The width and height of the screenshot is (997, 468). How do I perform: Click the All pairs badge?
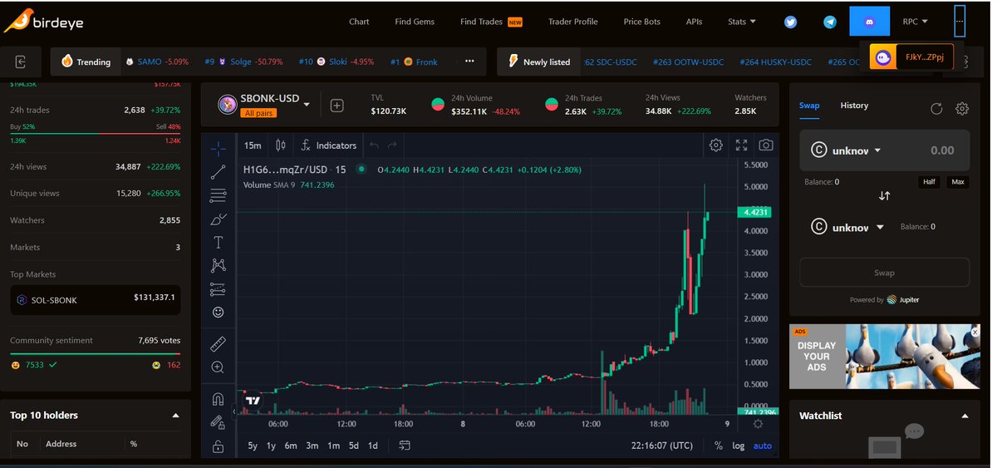(x=259, y=113)
